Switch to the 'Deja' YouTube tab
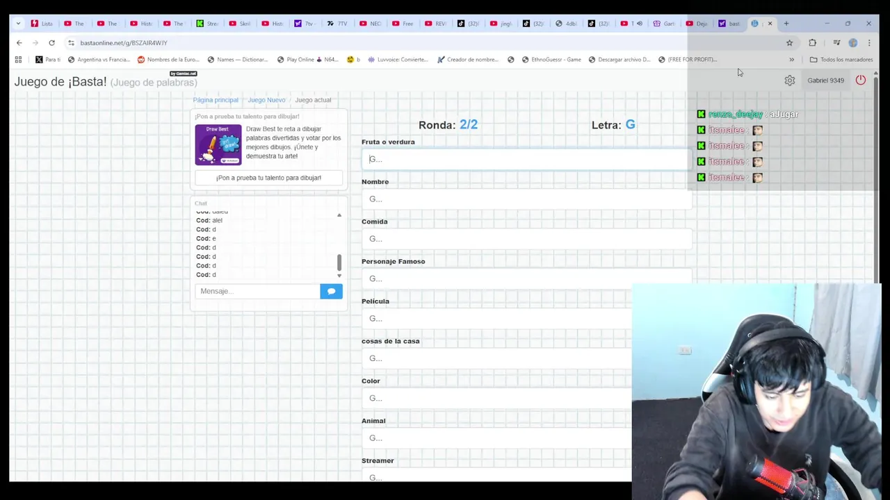This screenshot has width=890, height=500. click(697, 24)
